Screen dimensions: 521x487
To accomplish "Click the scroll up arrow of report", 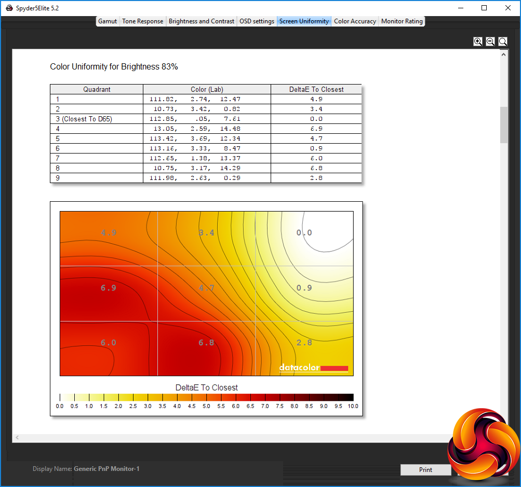I will coord(504,54).
